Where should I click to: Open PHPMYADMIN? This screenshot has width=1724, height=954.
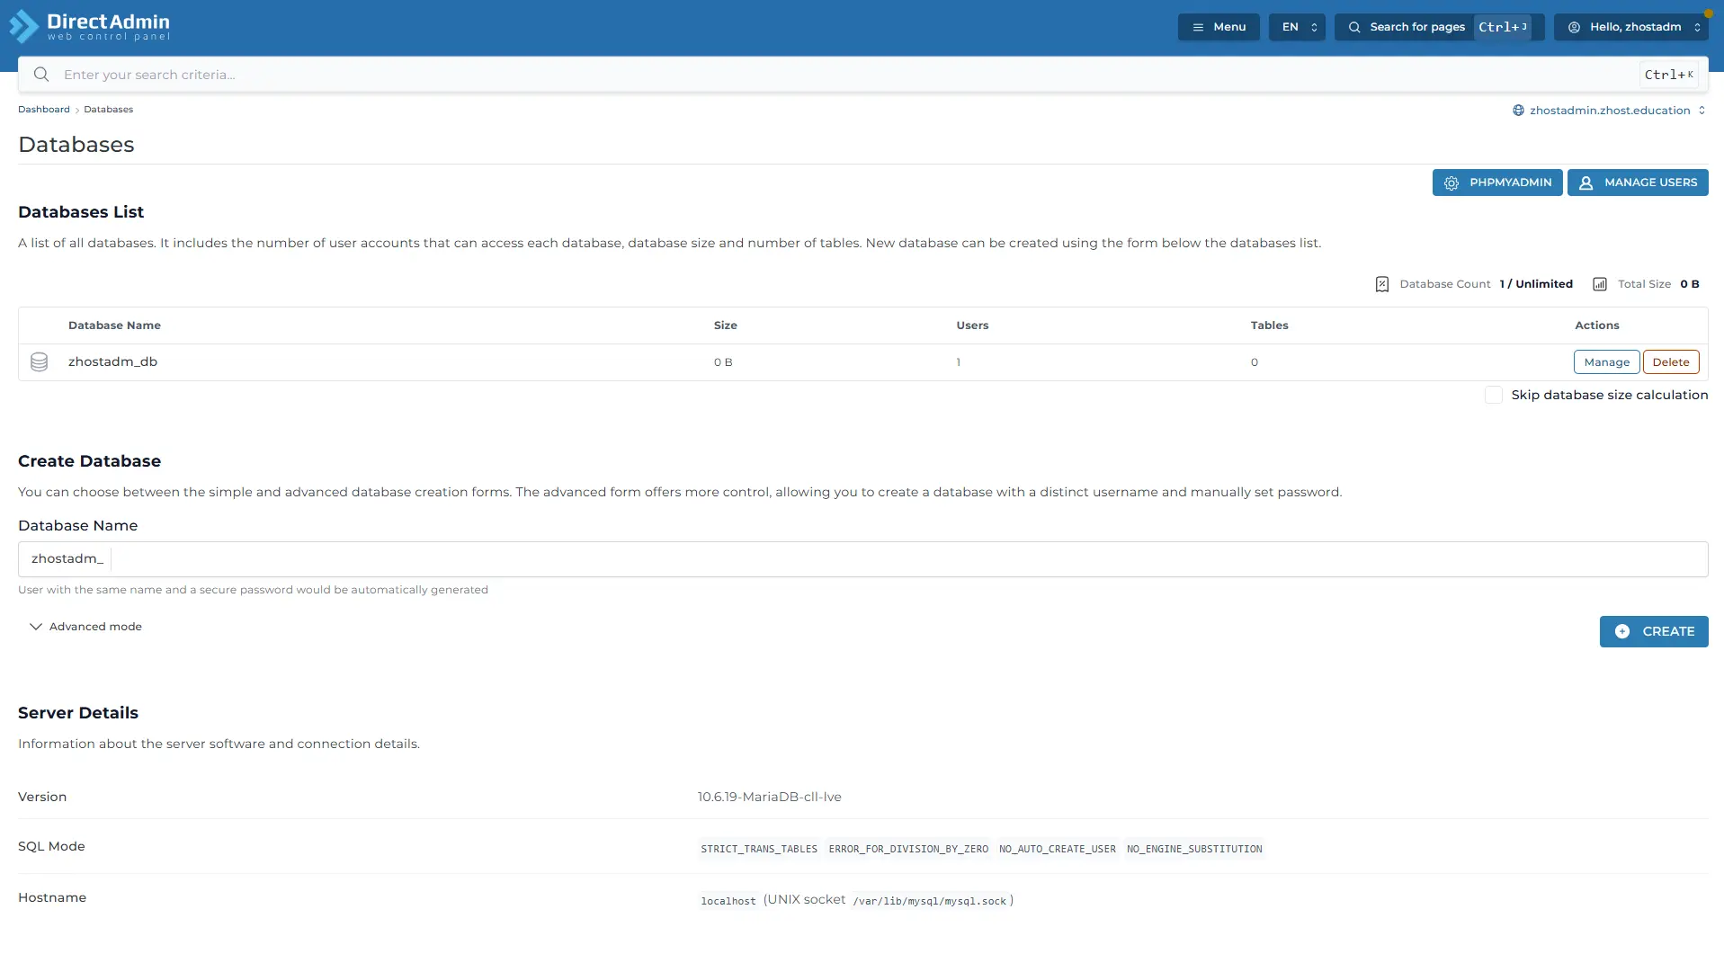1497,183
